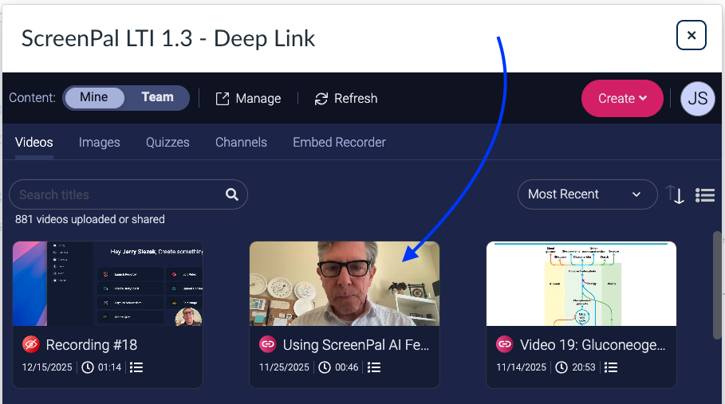
Task: Open details list icon for Recording #18
Action: (136, 367)
